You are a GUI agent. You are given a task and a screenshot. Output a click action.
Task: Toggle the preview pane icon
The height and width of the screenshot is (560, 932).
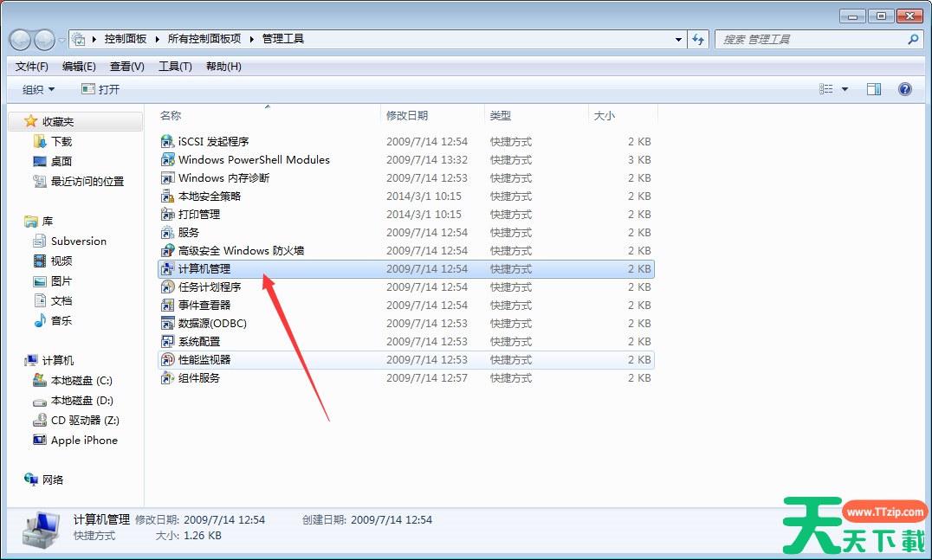[874, 89]
